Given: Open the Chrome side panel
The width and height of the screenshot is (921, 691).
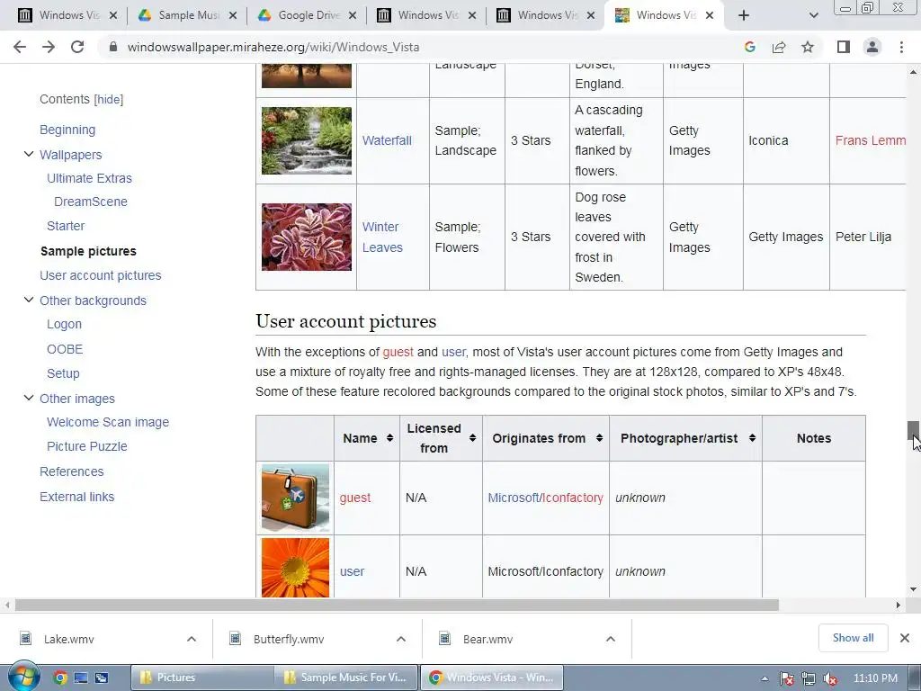Looking at the screenshot, I should 844,47.
